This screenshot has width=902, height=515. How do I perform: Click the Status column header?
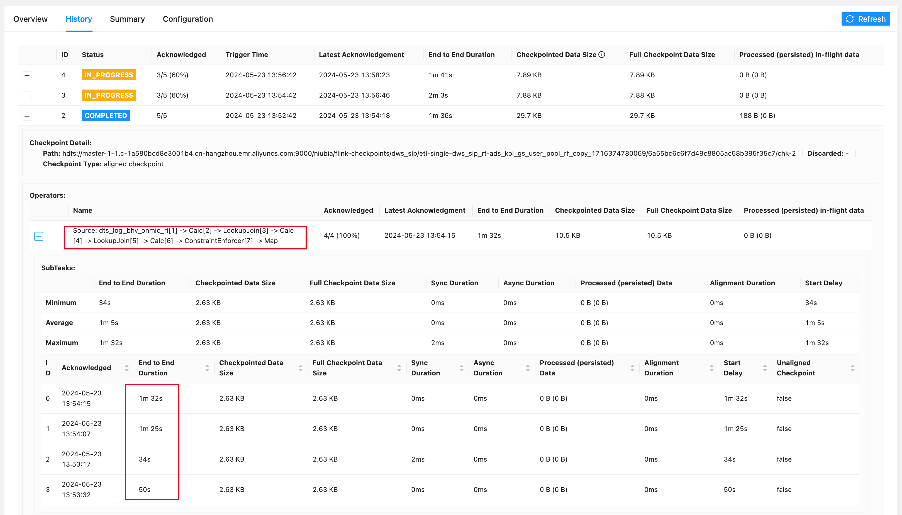pos(92,55)
